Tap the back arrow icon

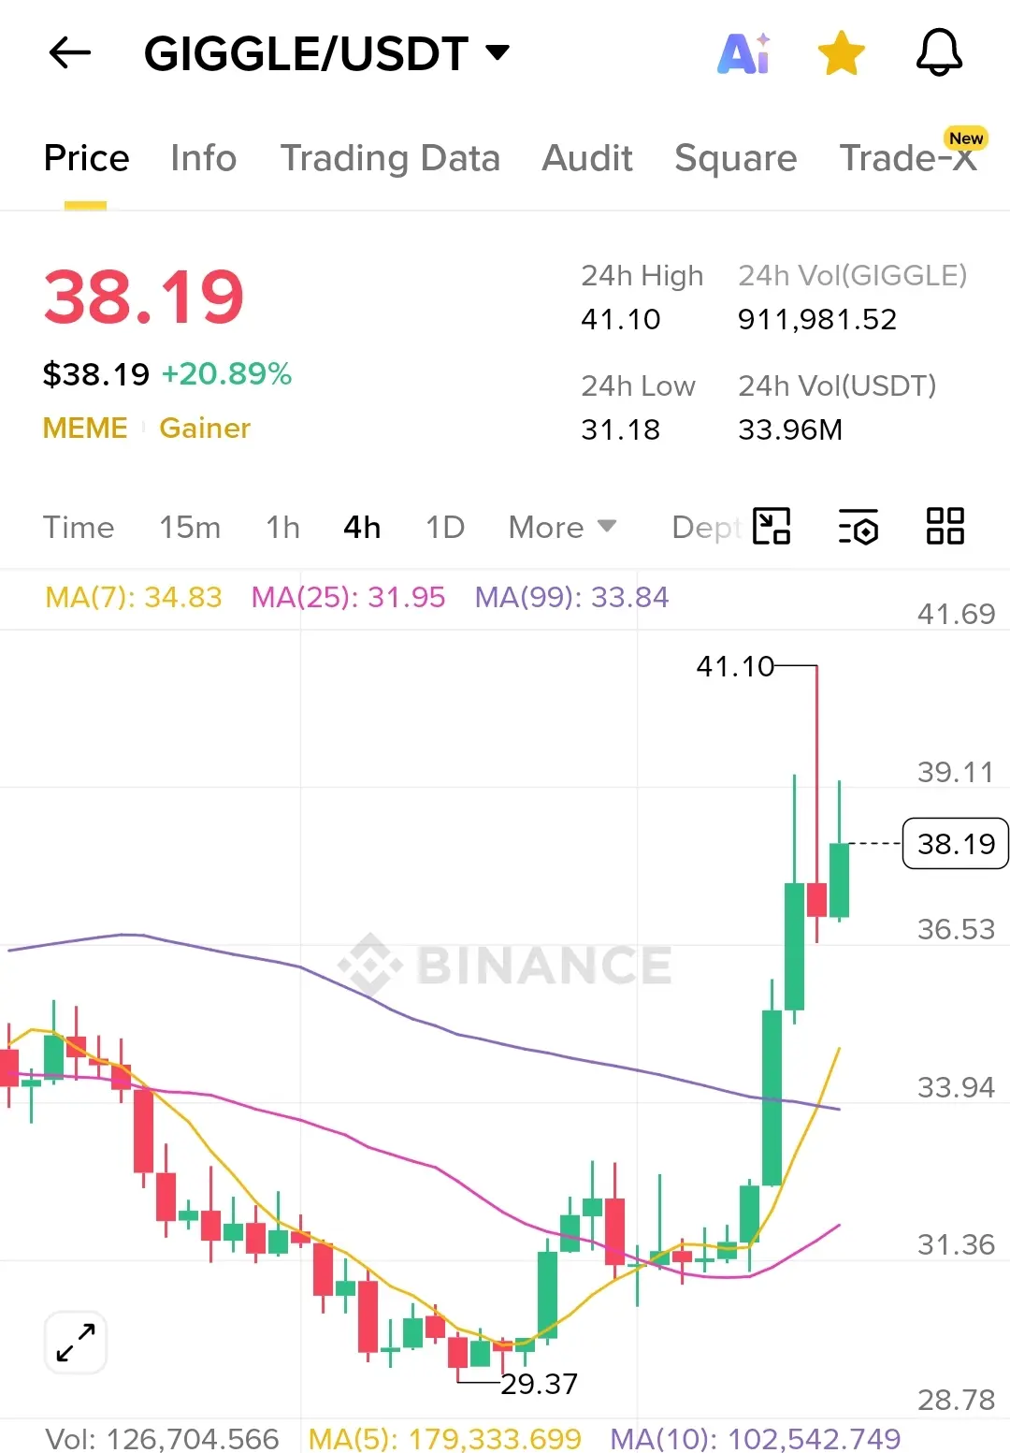pyautogui.click(x=69, y=53)
